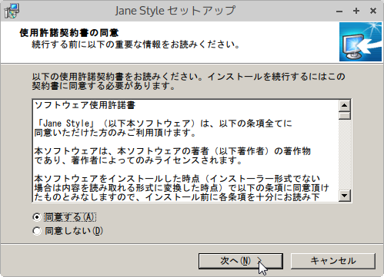Viewport: 384px width, 277px height.
Task: Maximize the Jane Style setup window
Action: (356, 11)
